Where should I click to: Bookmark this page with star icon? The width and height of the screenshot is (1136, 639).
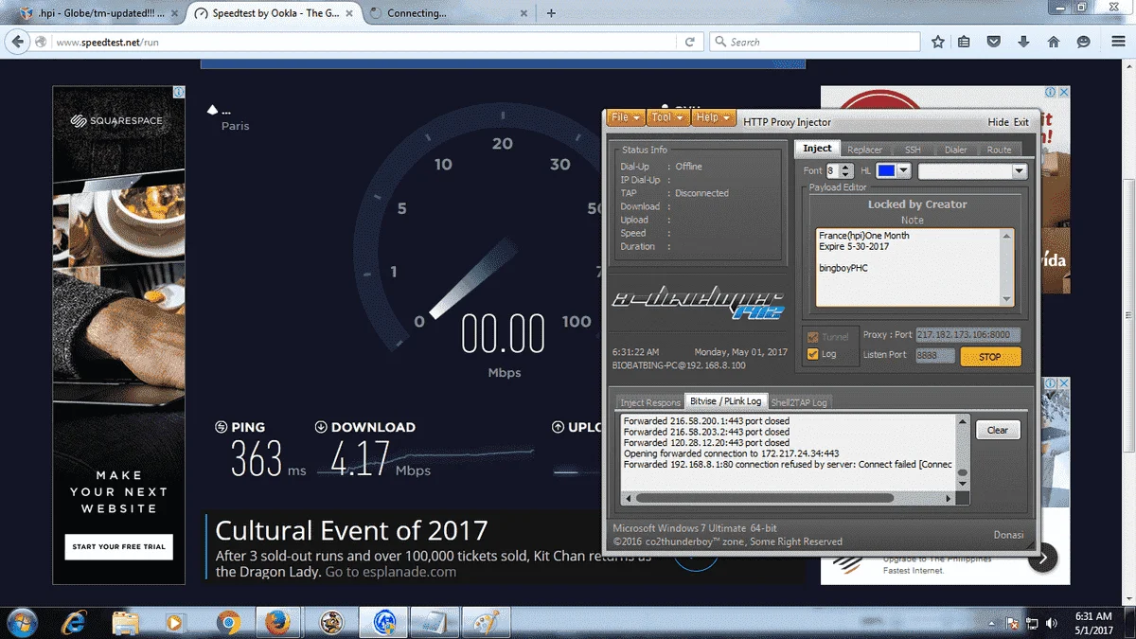tap(937, 42)
